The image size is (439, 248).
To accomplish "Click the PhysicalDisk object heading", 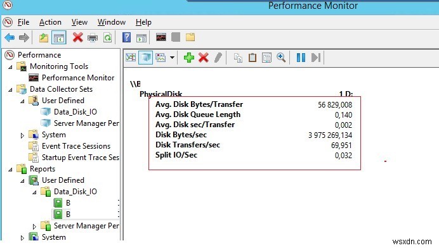I will (161, 94).
